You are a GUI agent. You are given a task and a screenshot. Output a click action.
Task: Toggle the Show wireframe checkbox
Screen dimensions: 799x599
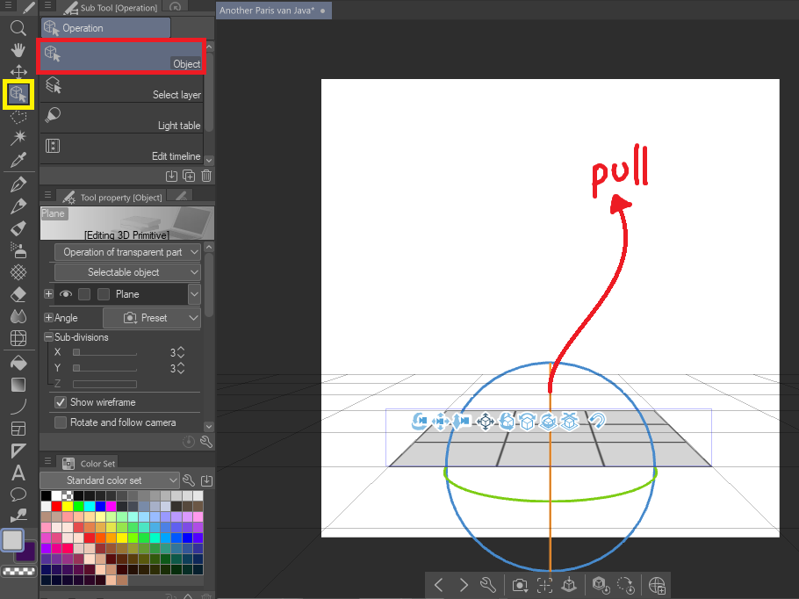[61, 402]
